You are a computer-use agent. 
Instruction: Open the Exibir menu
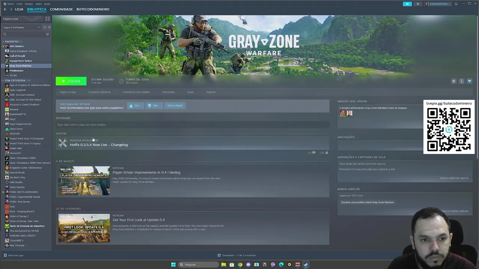pyautogui.click(x=19, y=4)
